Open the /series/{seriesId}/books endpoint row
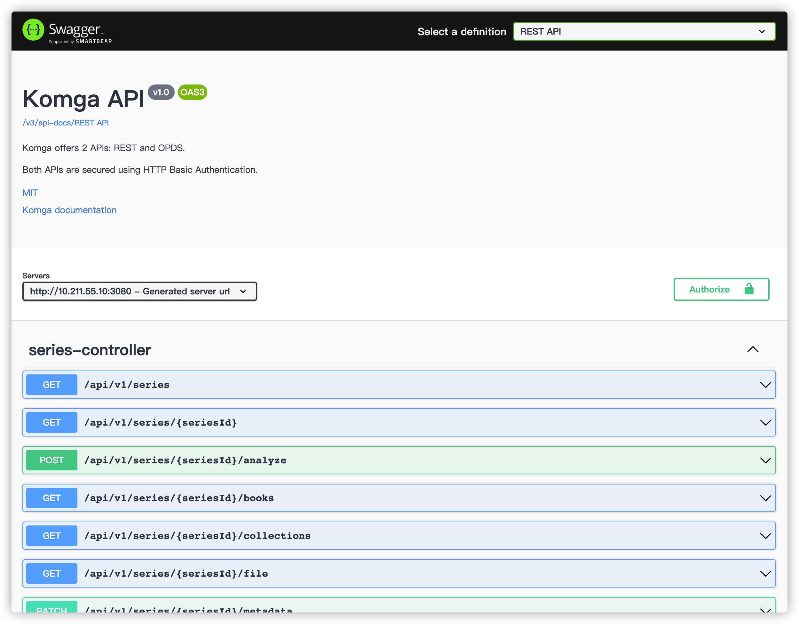 pyautogui.click(x=179, y=498)
